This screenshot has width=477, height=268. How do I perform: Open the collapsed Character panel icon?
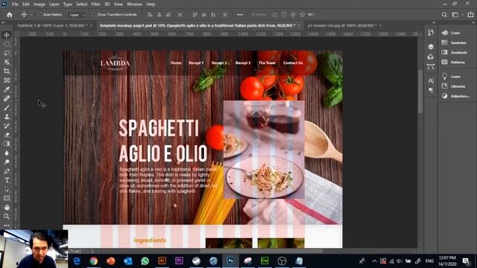point(431,80)
